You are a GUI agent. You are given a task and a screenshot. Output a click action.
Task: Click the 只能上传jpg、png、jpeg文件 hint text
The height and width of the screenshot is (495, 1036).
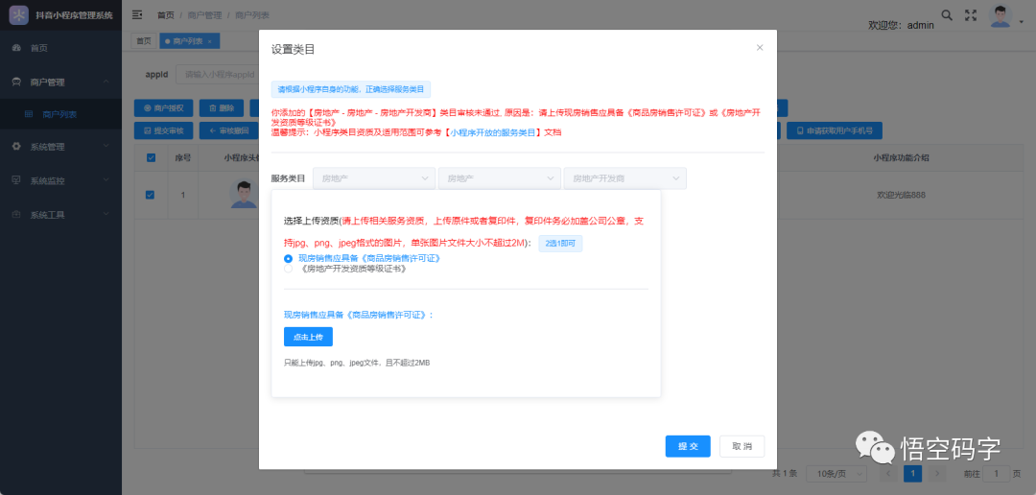click(x=357, y=363)
